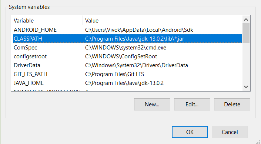Click the ConfigSetRoot path value
This screenshot has height=144, width=261.
(x=121, y=56)
